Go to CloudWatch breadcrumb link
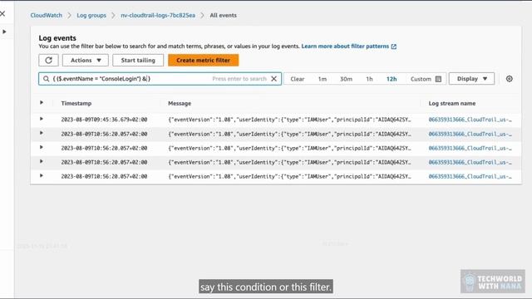Screen dimensions: 532x299 [x=47, y=15]
